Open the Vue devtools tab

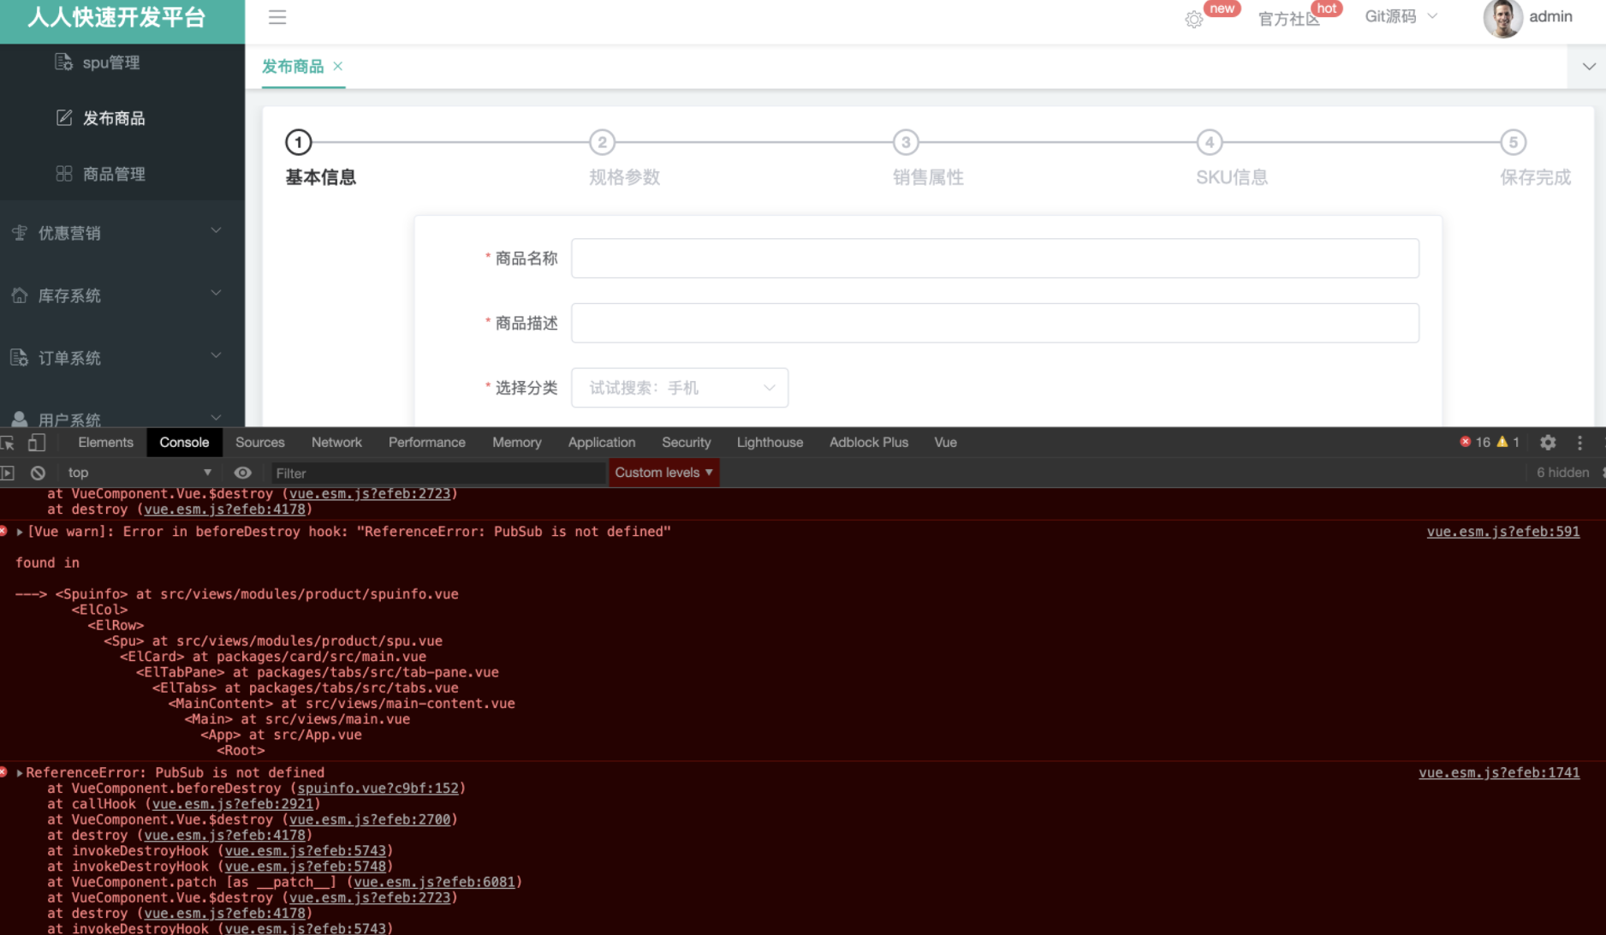[945, 443]
